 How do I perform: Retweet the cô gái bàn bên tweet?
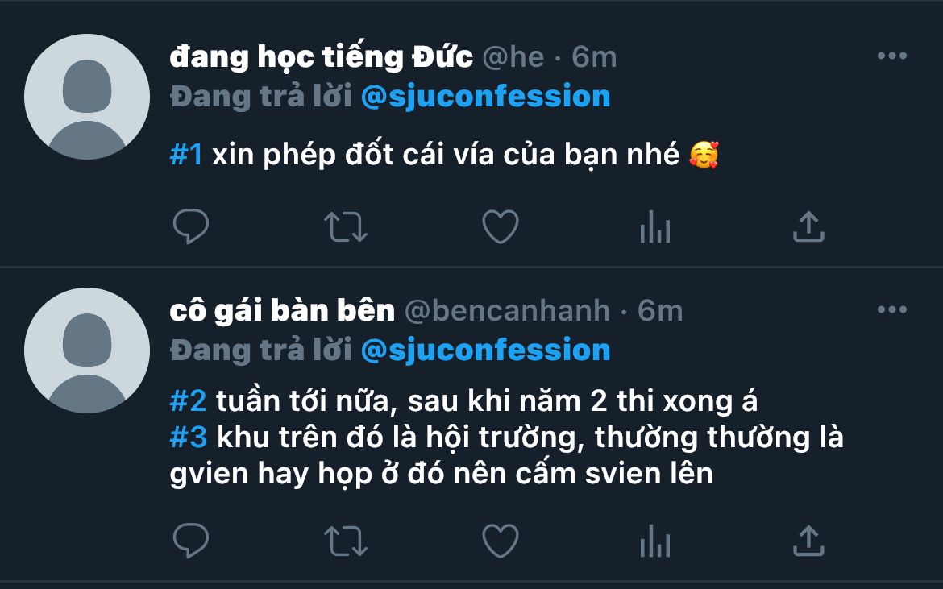pos(346,541)
